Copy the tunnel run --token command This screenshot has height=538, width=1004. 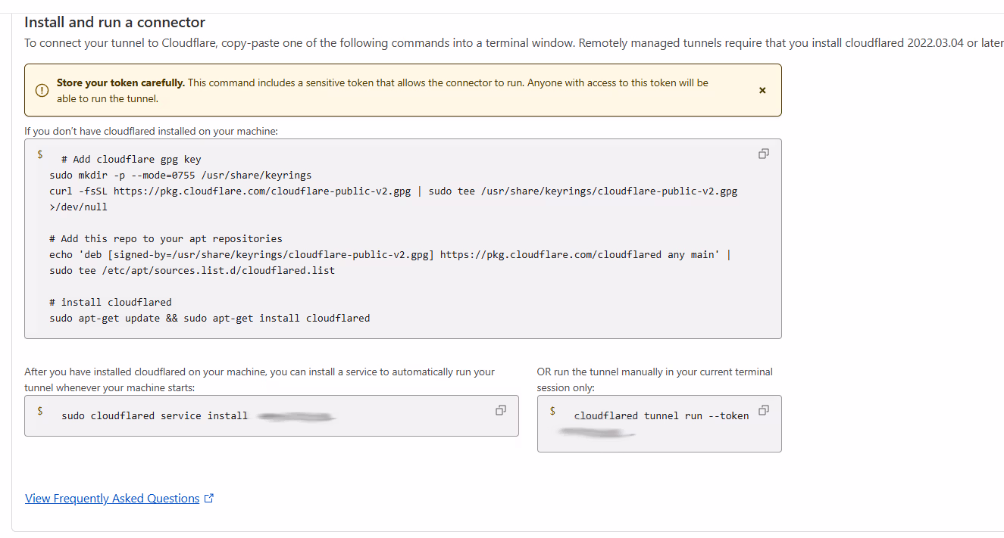763,410
